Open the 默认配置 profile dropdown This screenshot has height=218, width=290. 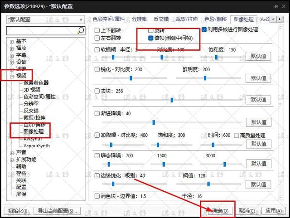point(45,19)
